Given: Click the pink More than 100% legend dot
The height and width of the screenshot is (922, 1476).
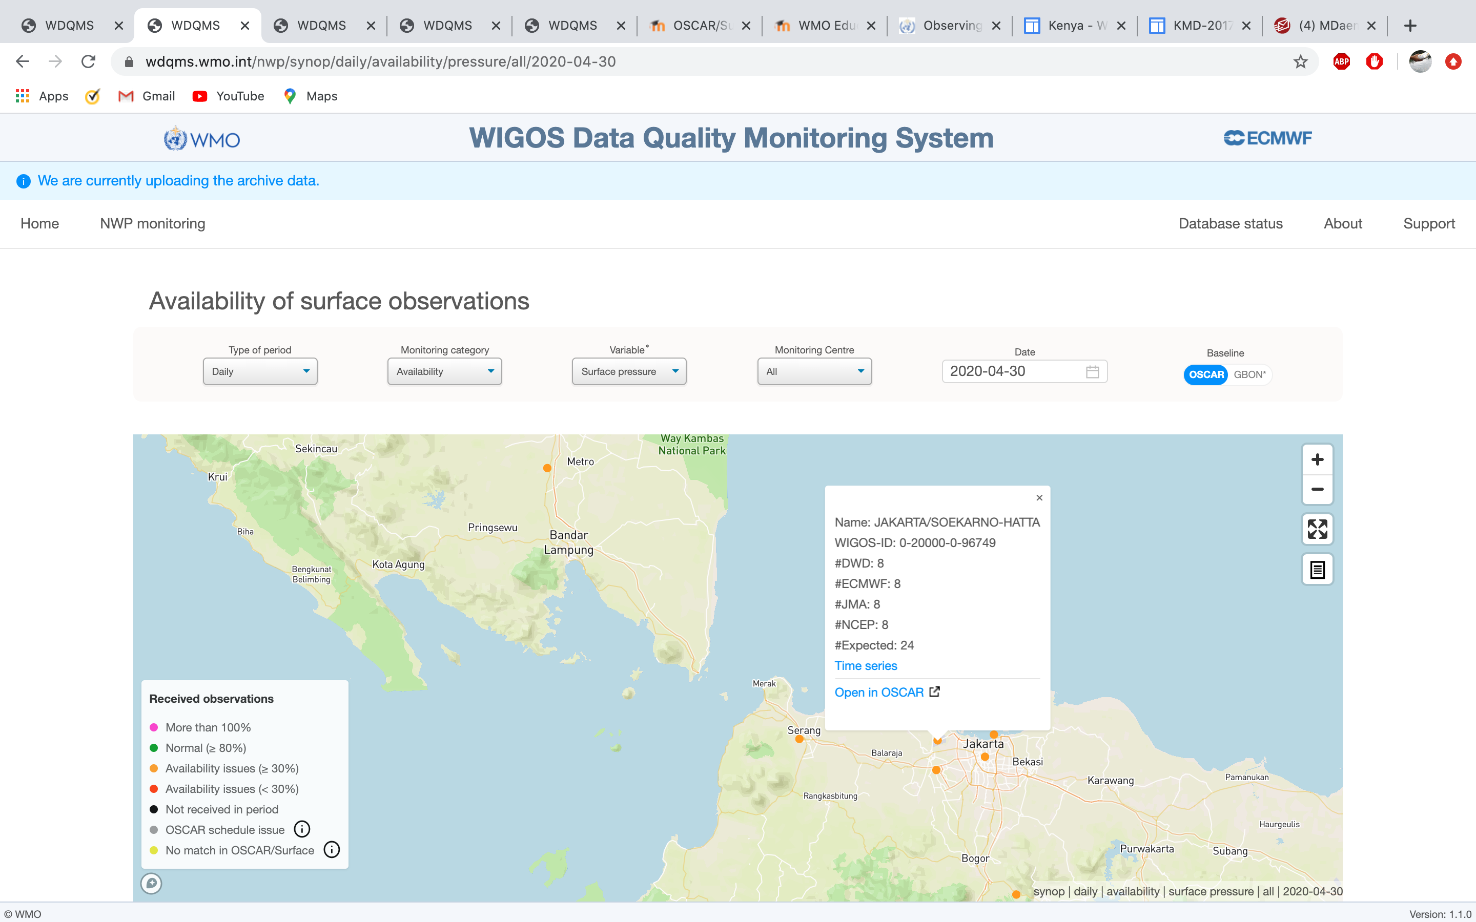Looking at the screenshot, I should tap(154, 727).
